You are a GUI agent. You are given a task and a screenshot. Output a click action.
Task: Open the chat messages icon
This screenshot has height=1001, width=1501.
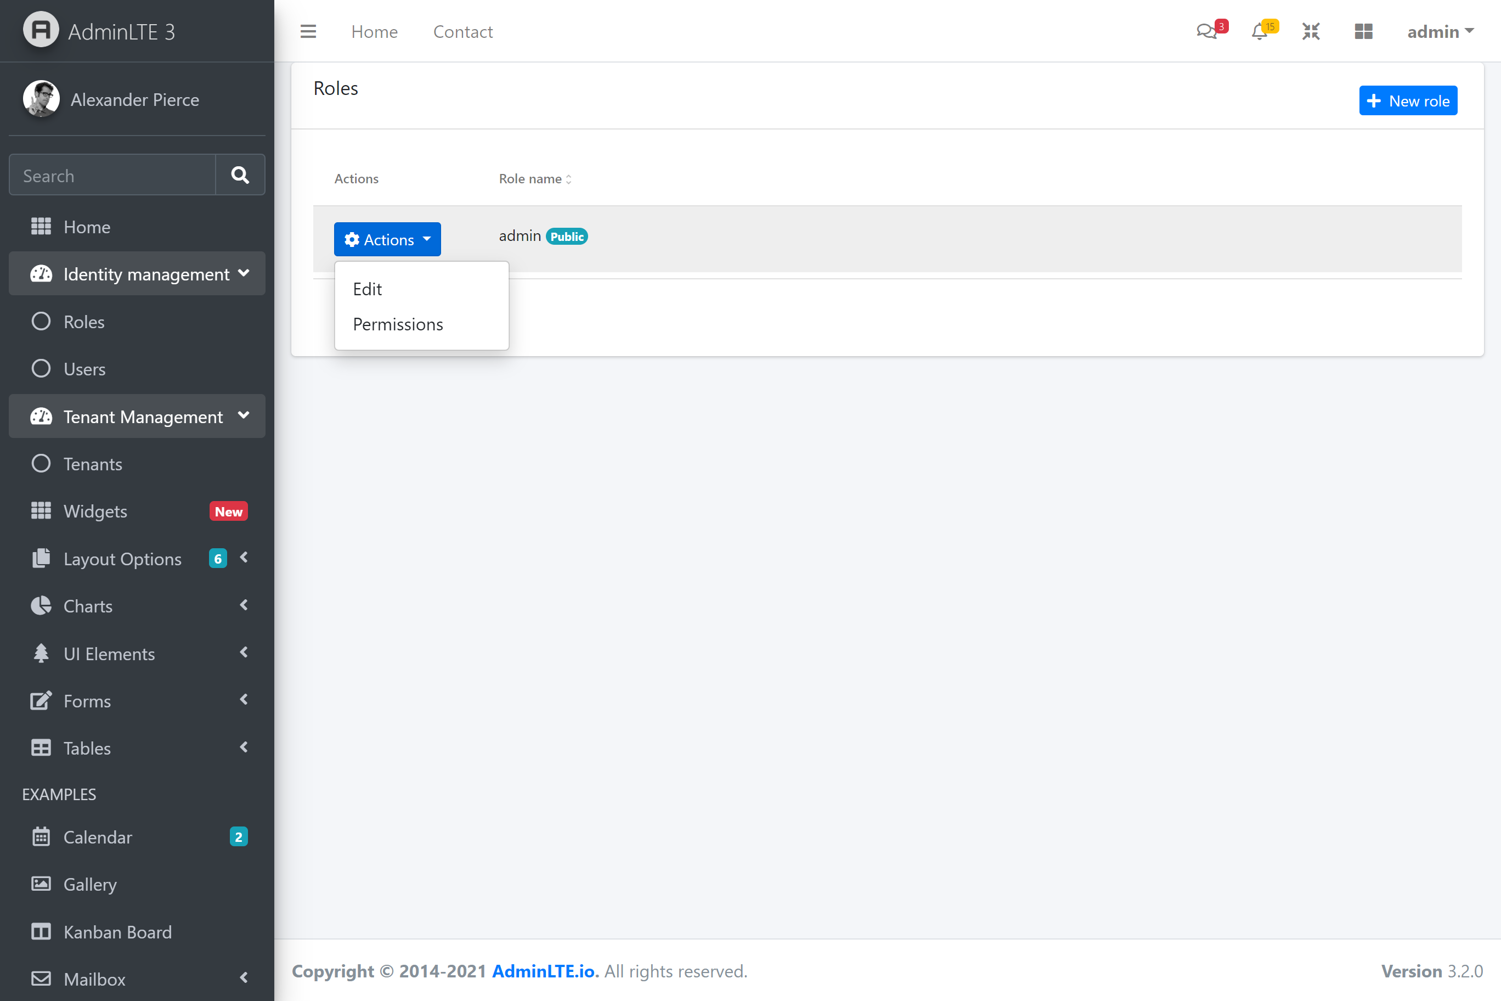[1206, 31]
